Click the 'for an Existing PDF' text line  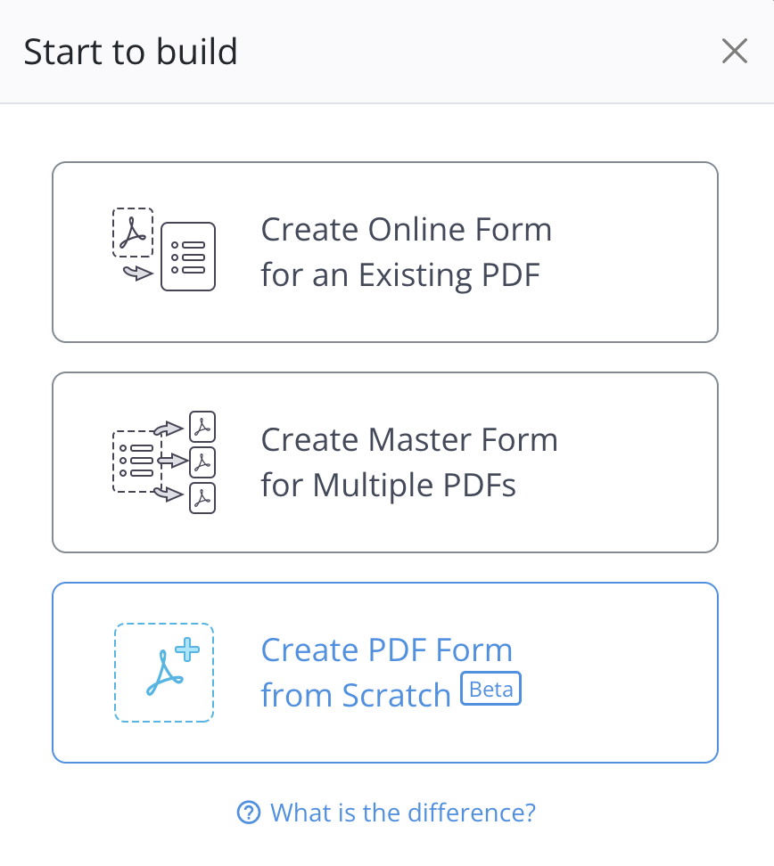400,275
